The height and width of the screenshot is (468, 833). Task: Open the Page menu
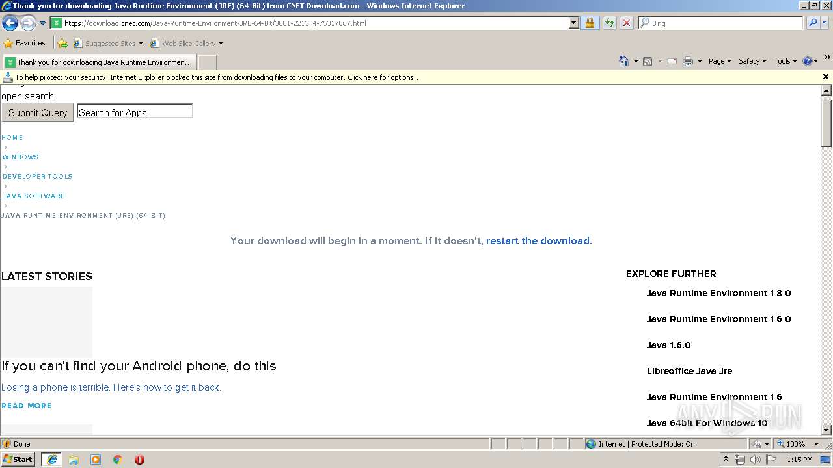[x=720, y=61]
